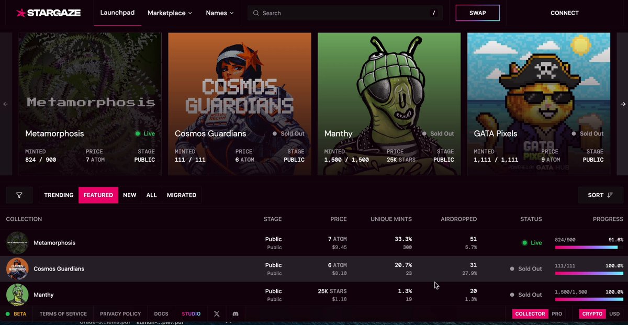Select the Migrated tab
628x325 pixels.
pos(182,195)
